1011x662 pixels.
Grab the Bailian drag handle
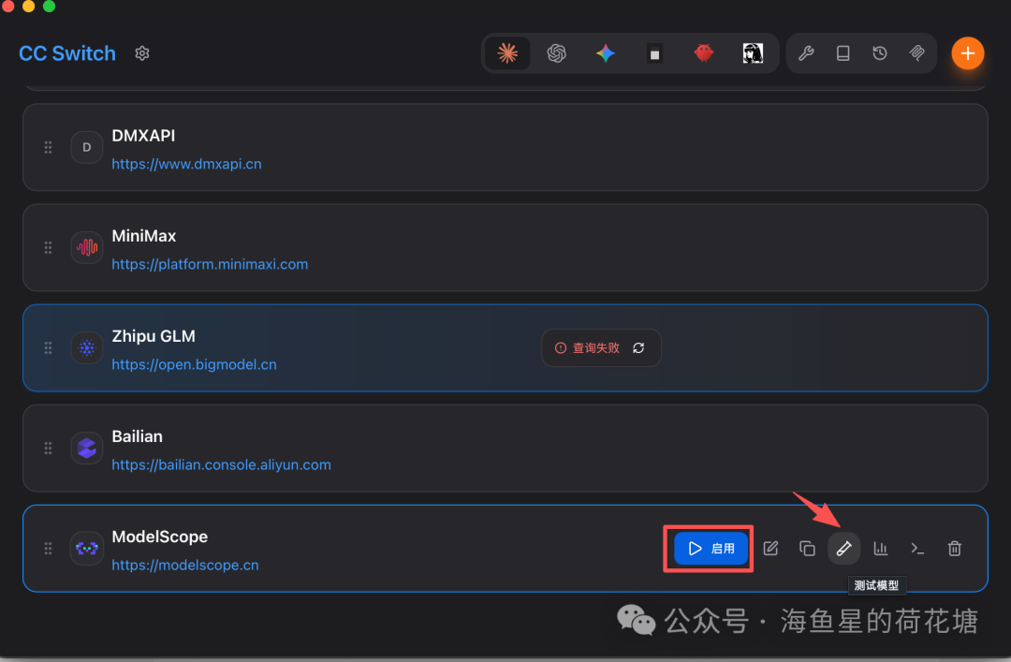(x=48, y=449)
